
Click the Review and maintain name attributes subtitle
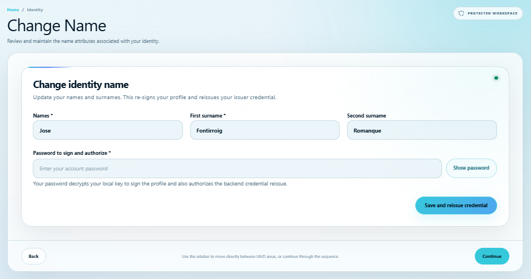coord(83,41)
